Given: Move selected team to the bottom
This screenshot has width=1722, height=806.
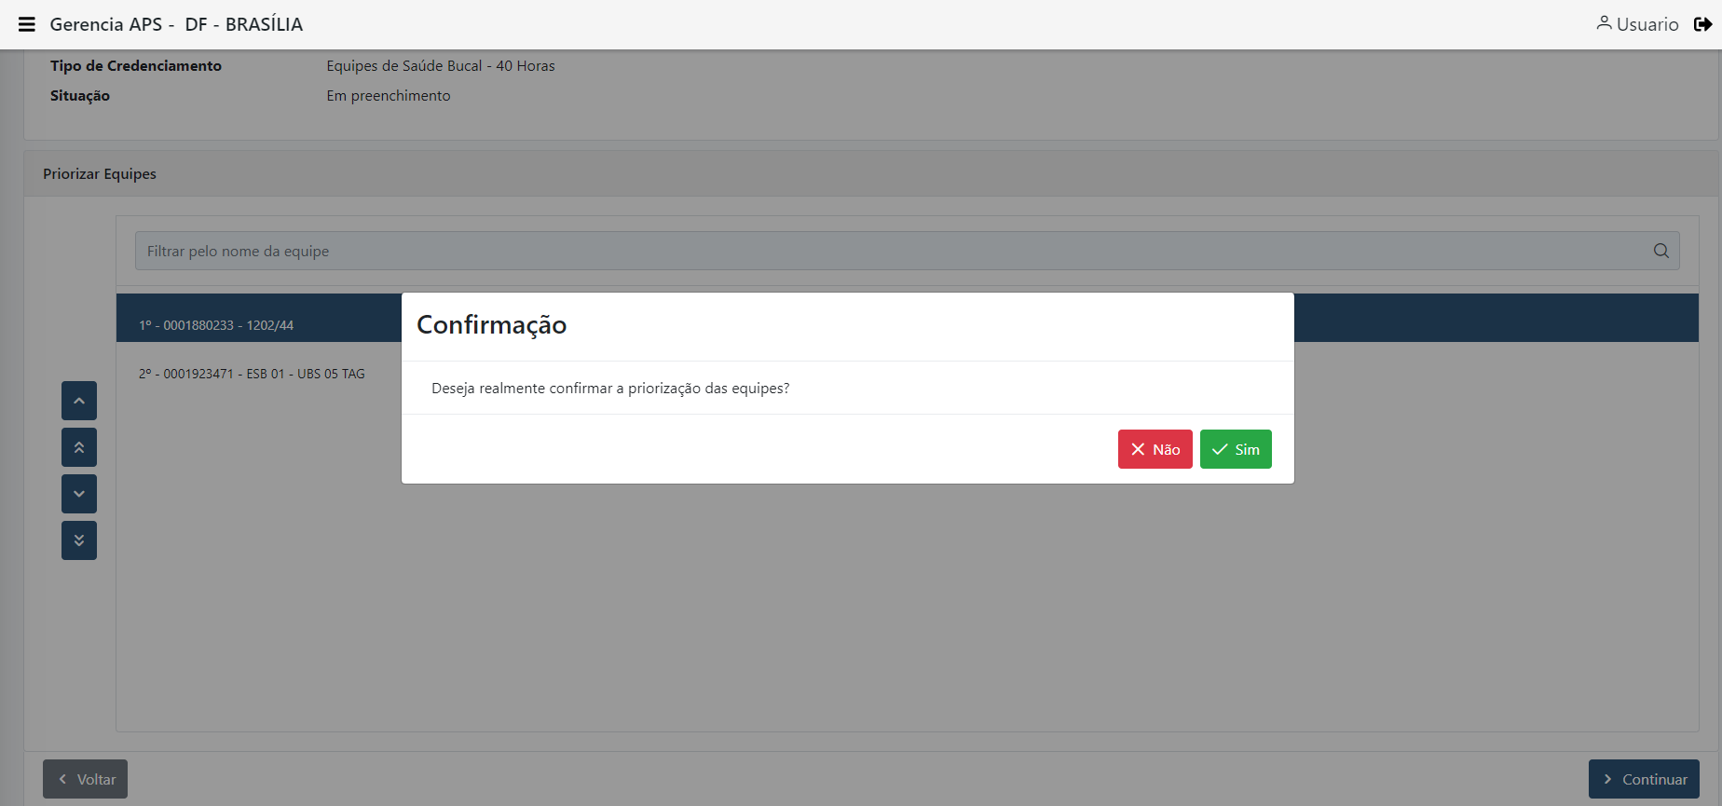Looking at the screenshot, I should pyautogui.click(x=79, y=540).
